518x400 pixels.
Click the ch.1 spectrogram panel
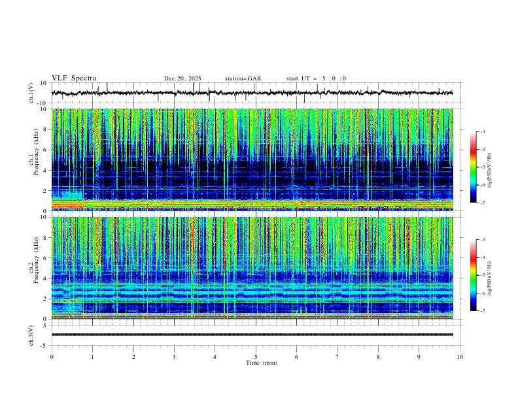pyautogui.click(x=252, y=159)
